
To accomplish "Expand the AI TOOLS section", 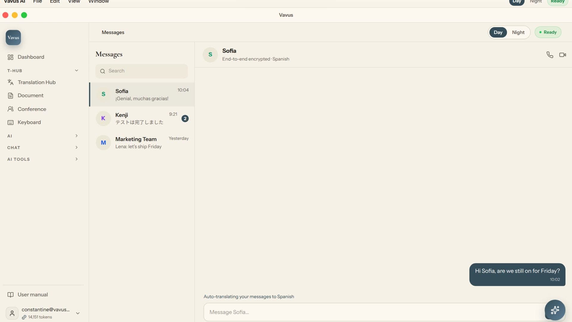I will (77, 159).
